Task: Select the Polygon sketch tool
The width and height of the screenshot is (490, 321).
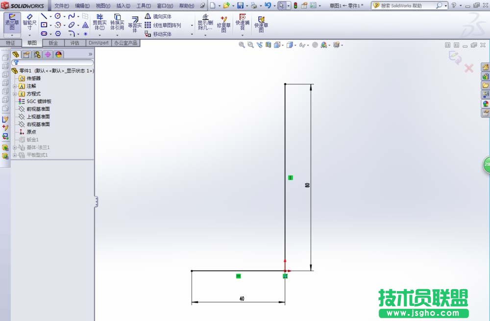Action: [x=58, y=33]
